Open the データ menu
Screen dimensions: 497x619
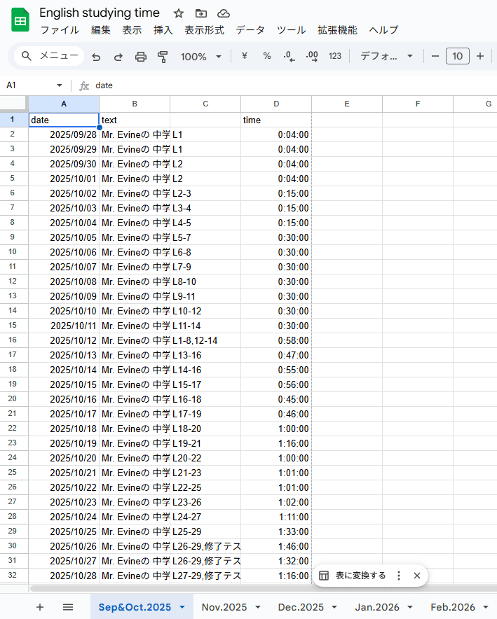pos(250,30)
